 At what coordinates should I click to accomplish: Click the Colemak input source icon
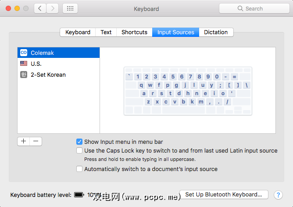[x=24, y=53]
